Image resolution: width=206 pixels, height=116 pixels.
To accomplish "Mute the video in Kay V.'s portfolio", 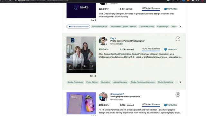I will click(78, 66).
